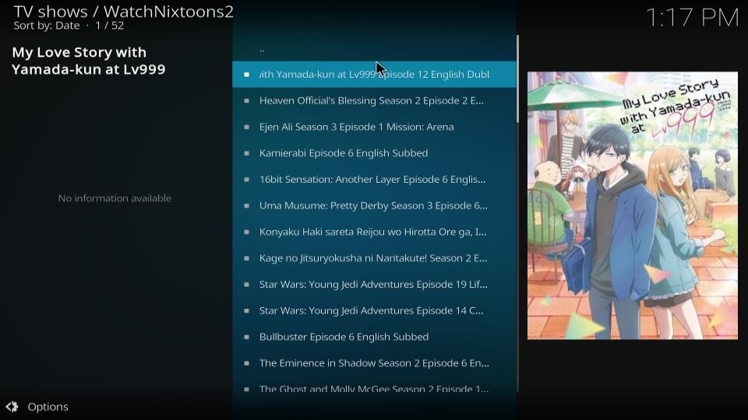Click bullet icon beside Young Jedi Episode 14
The width and height of the screenshot is (748, 420).
coord(246,310)
